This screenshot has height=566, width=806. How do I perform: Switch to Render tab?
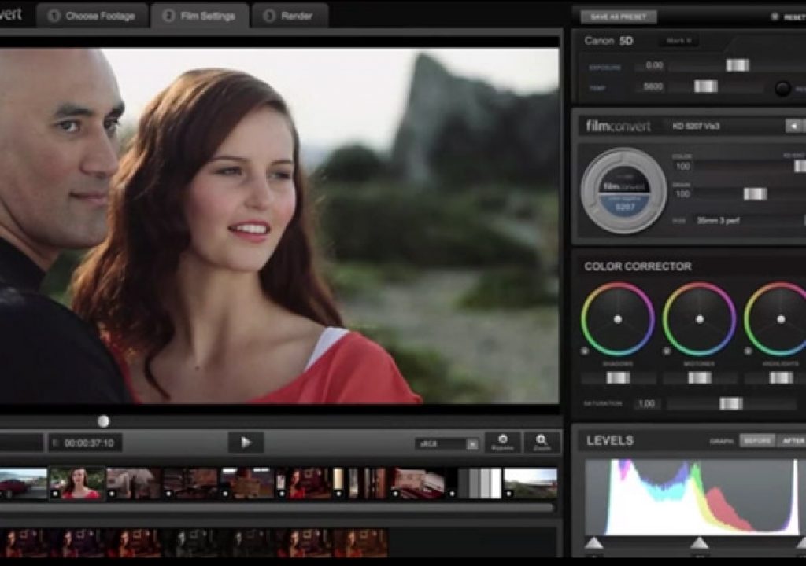[289, 16]
